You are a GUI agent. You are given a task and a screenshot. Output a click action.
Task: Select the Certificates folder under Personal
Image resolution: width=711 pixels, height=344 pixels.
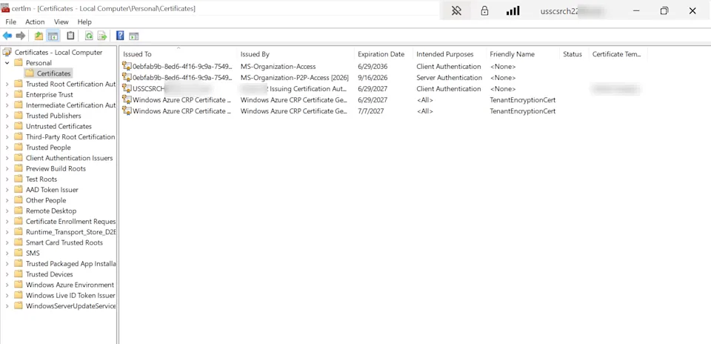(x=54, y=73)
